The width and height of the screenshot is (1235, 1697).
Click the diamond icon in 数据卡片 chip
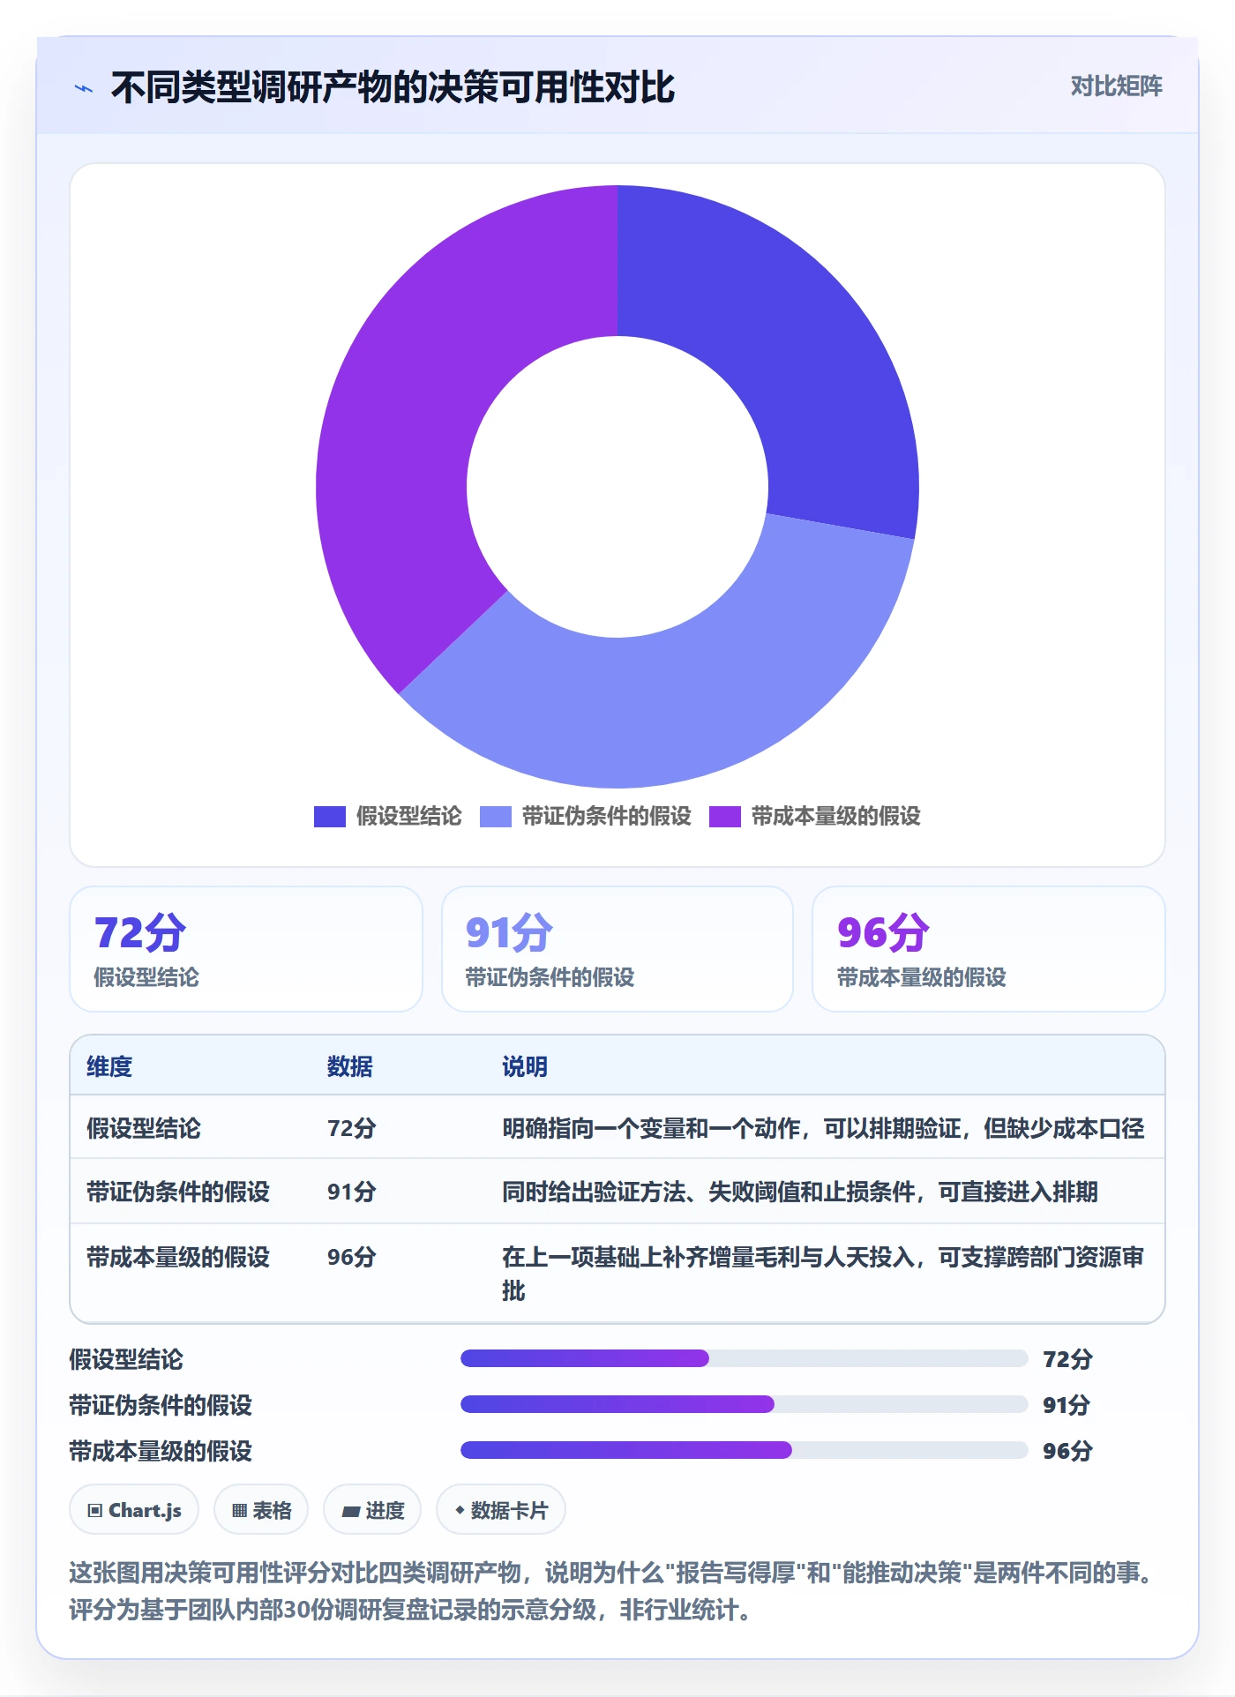coord(460,1510)
